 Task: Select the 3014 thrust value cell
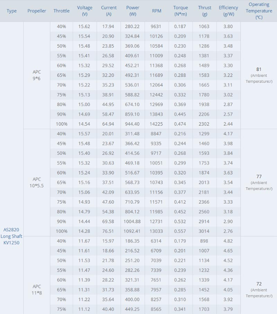[205, 231]
